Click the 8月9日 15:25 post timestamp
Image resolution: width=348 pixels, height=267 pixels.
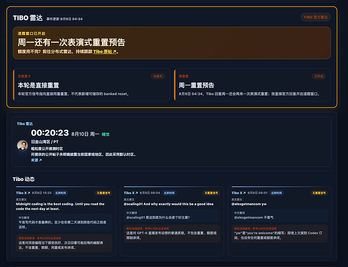click(x=42, y=193)
